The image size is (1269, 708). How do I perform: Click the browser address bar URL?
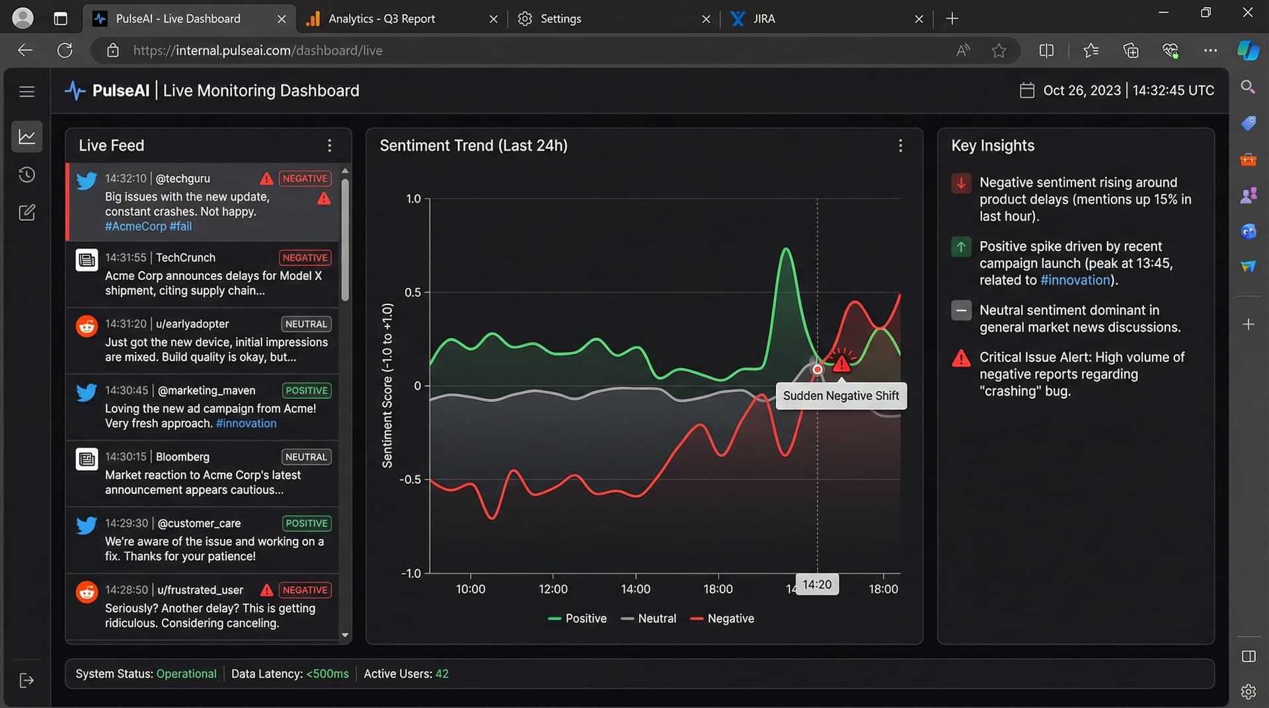point(258,51)
